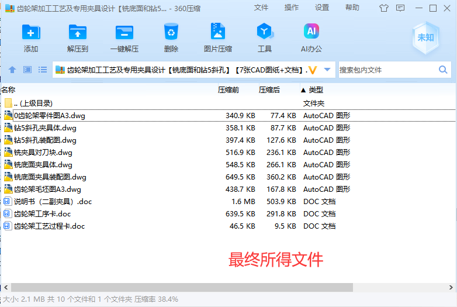This screenshot has width=457, height=307.
Task: Click the search magnifier icon
Action: tap(443, 70)
